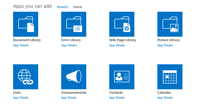Screen dimensions: 212x107
Task: Open the Wiki Page Library icon
Action: tap(122, 24)
